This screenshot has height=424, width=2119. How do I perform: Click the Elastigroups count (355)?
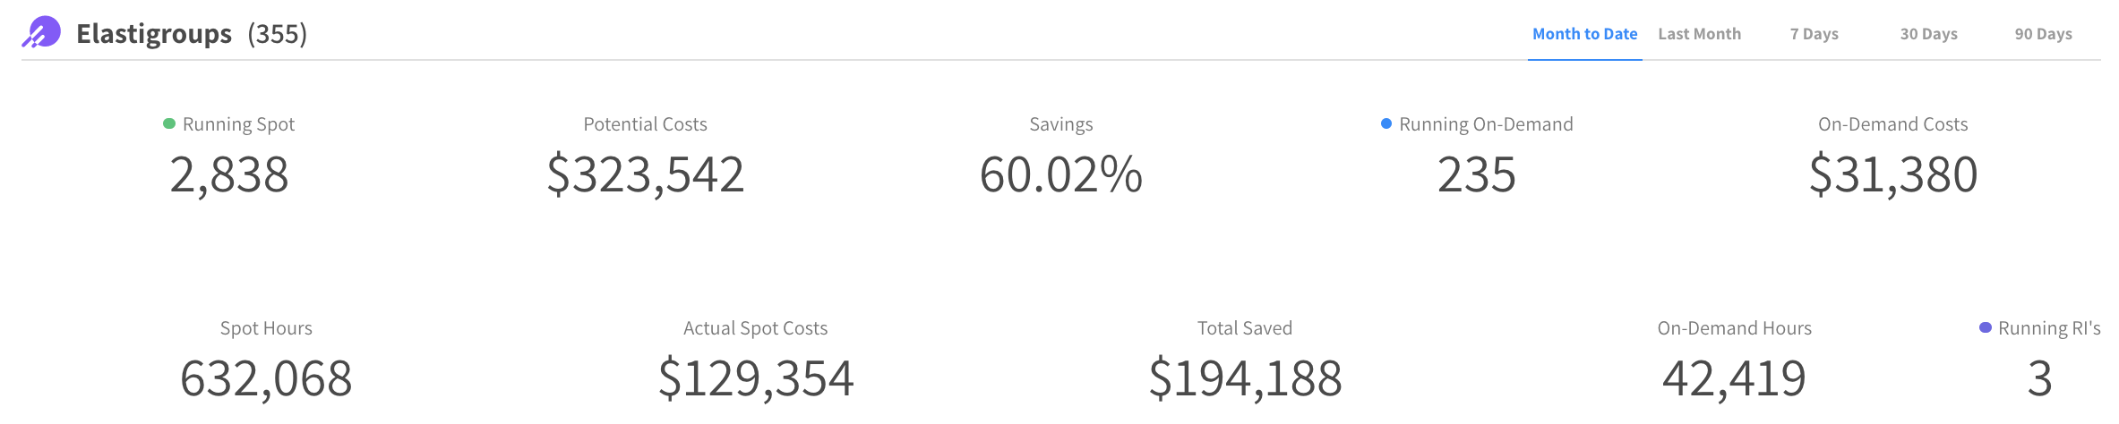coord(278,34)
